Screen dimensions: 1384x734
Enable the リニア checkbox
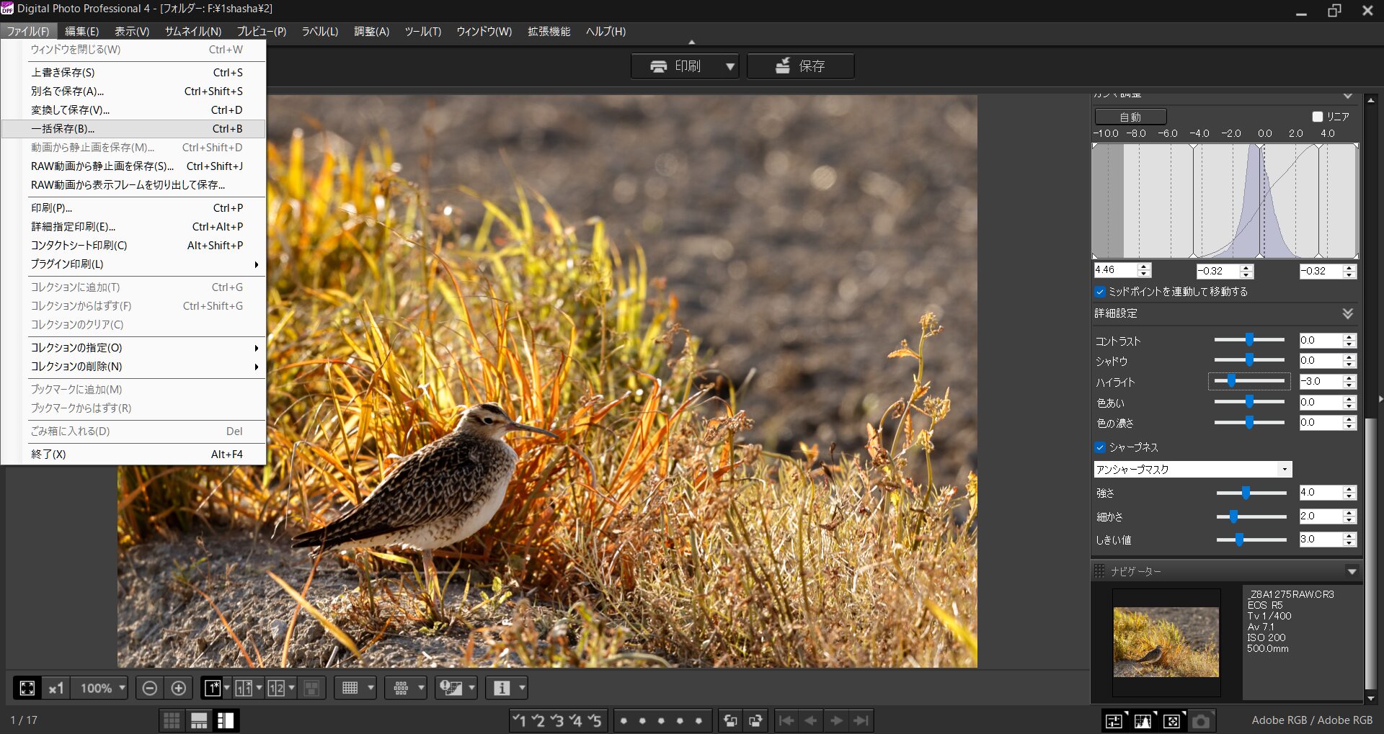click(1318, 117)
